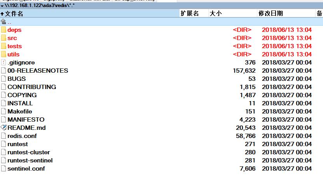Screen dimensions: 323x178
Task: Open the path history dropdown arrow
Action: click(2, 6)
